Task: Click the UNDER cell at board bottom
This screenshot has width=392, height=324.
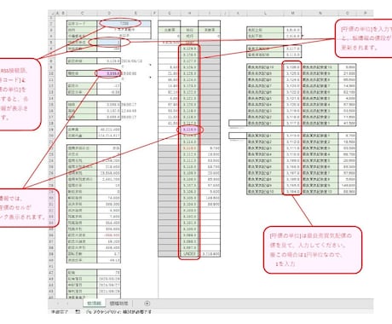Action: click(x=189, y=254)
